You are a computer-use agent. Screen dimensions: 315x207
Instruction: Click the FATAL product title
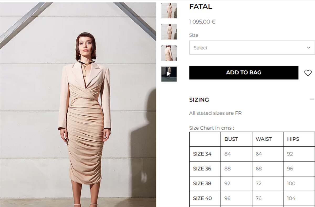(201, 7)
